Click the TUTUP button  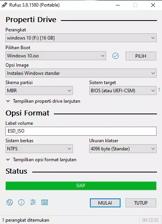click(141, 203)
